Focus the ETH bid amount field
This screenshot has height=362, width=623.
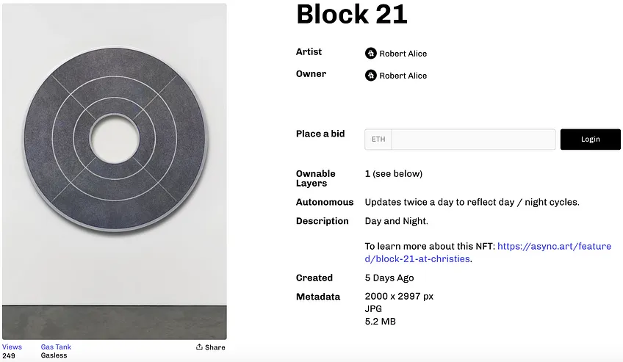(473, 140)
